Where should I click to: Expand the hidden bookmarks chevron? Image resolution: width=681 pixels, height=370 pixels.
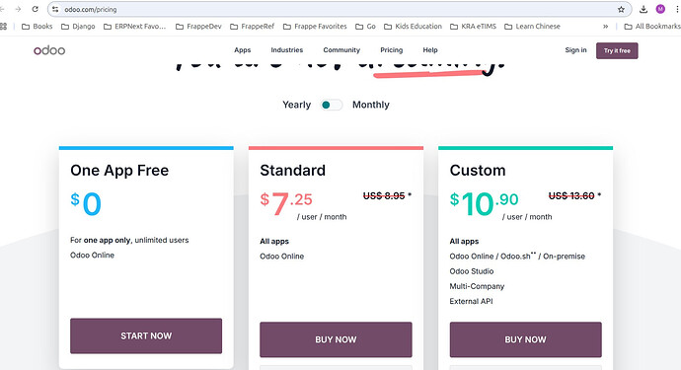(x=605, y=27)
